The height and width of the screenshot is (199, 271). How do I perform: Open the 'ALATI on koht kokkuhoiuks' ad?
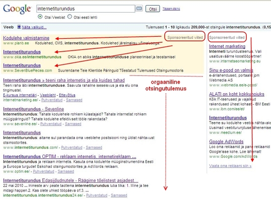237,94
